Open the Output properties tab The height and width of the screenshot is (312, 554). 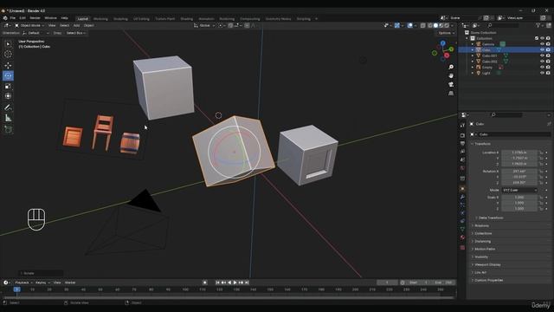462,144
